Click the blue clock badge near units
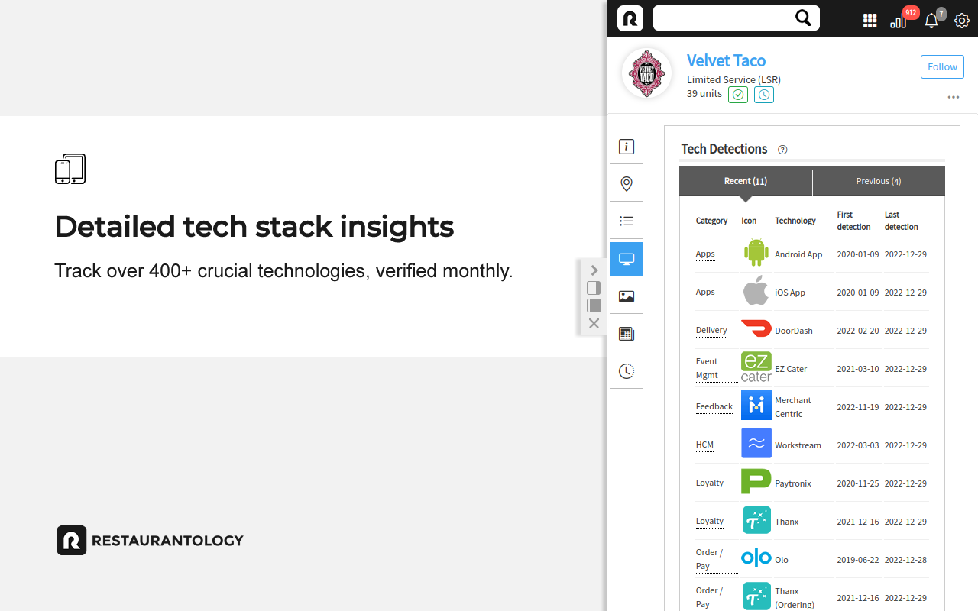 (x=764, y=95)
